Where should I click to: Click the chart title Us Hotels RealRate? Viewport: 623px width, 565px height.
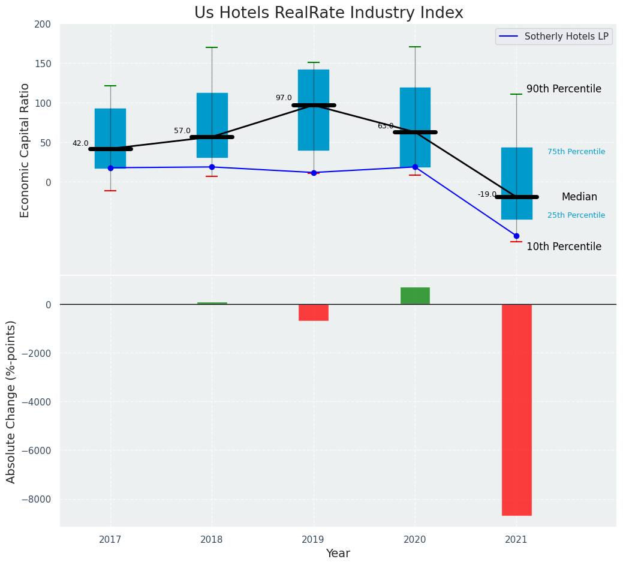329,13
